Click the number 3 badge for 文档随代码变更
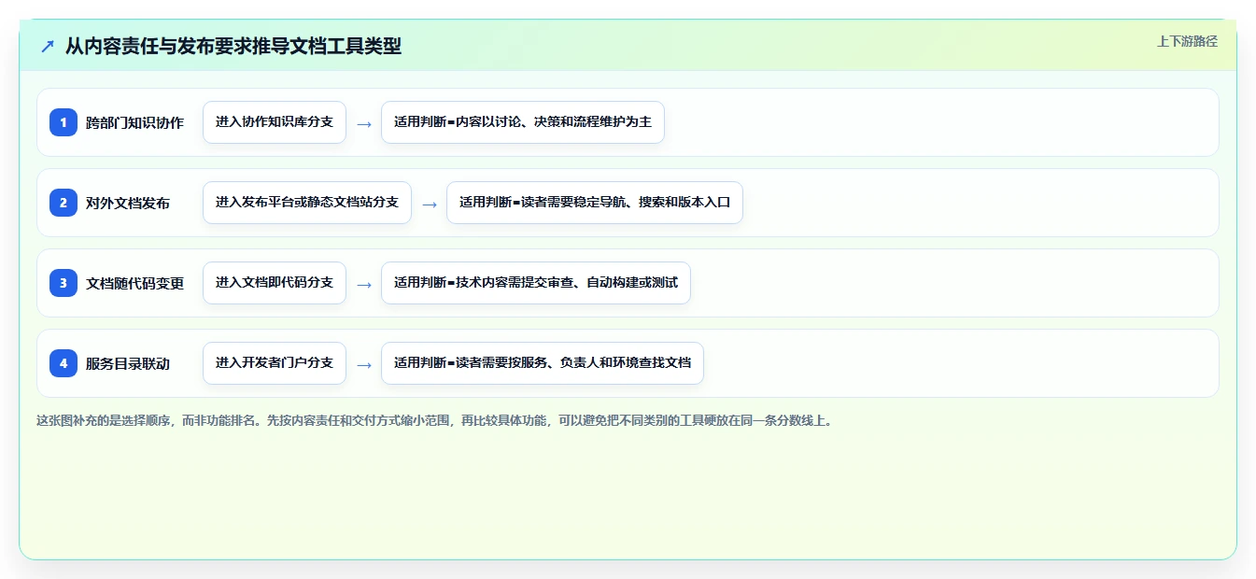The image size is (1256, 579). (64, 283)
